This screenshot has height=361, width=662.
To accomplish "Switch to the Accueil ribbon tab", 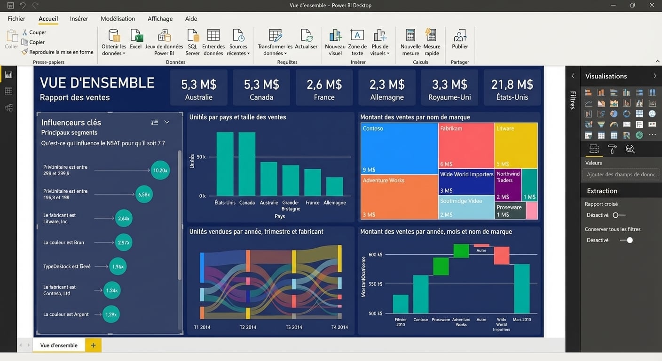I will 48,19.
